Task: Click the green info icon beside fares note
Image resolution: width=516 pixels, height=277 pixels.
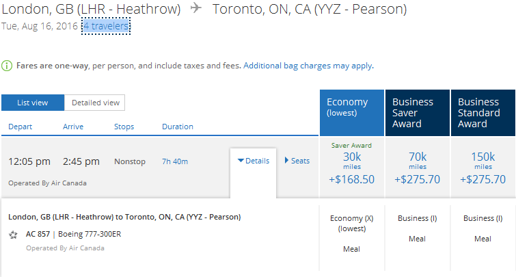Action: [x=6, y=66]
